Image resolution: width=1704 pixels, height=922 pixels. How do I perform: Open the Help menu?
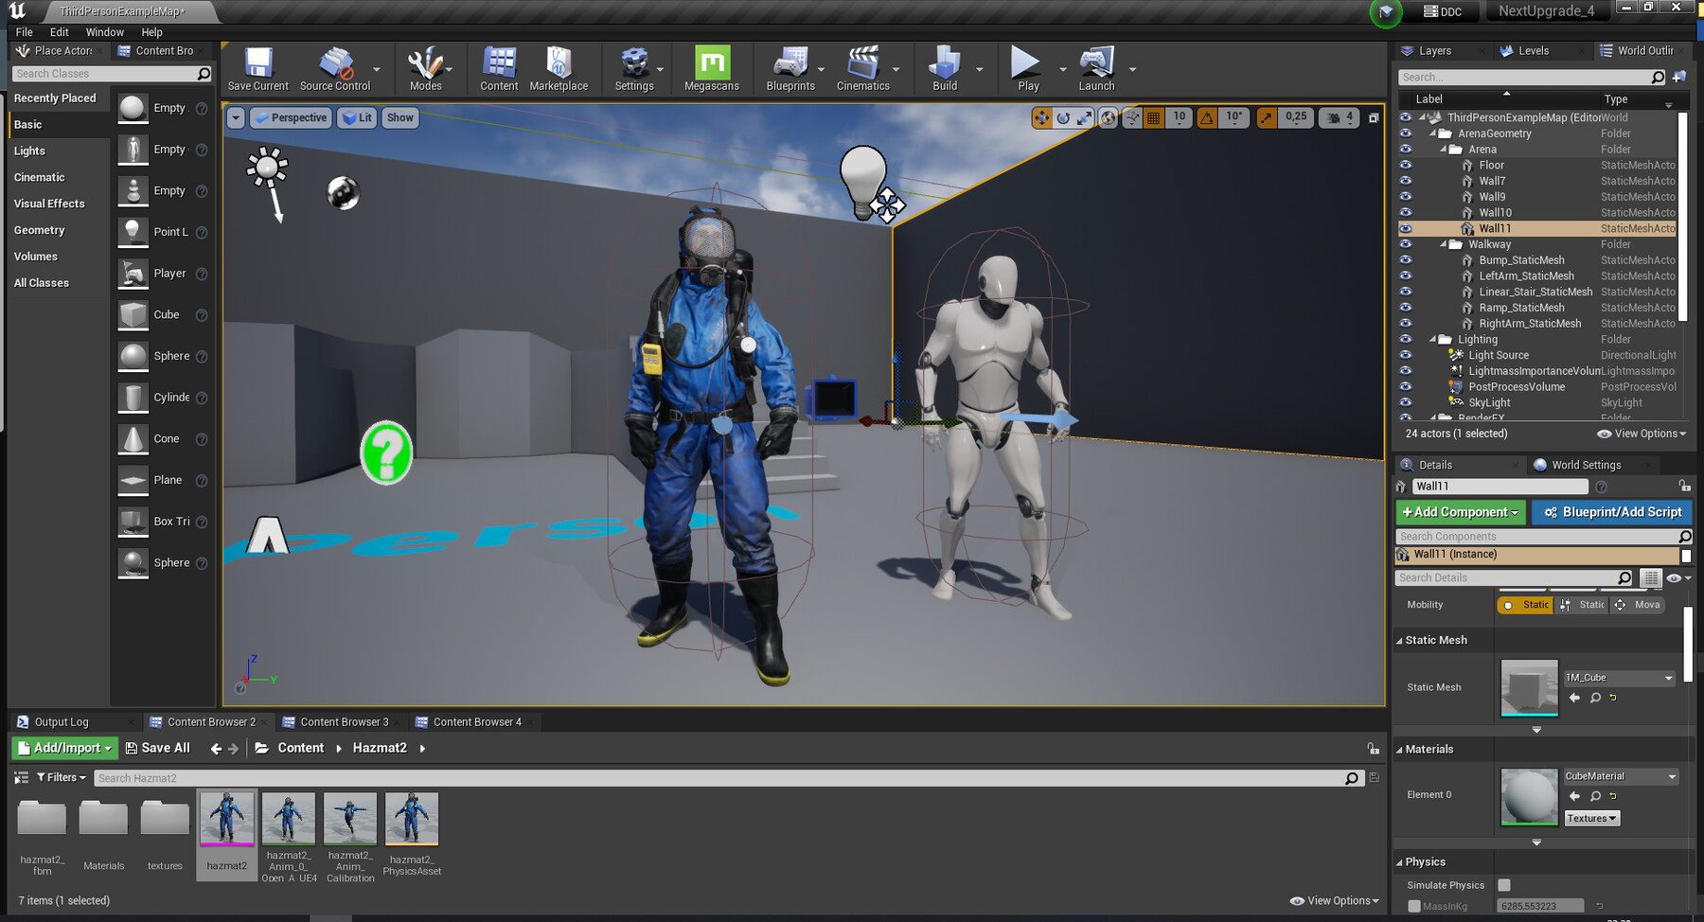pos(151,32)
